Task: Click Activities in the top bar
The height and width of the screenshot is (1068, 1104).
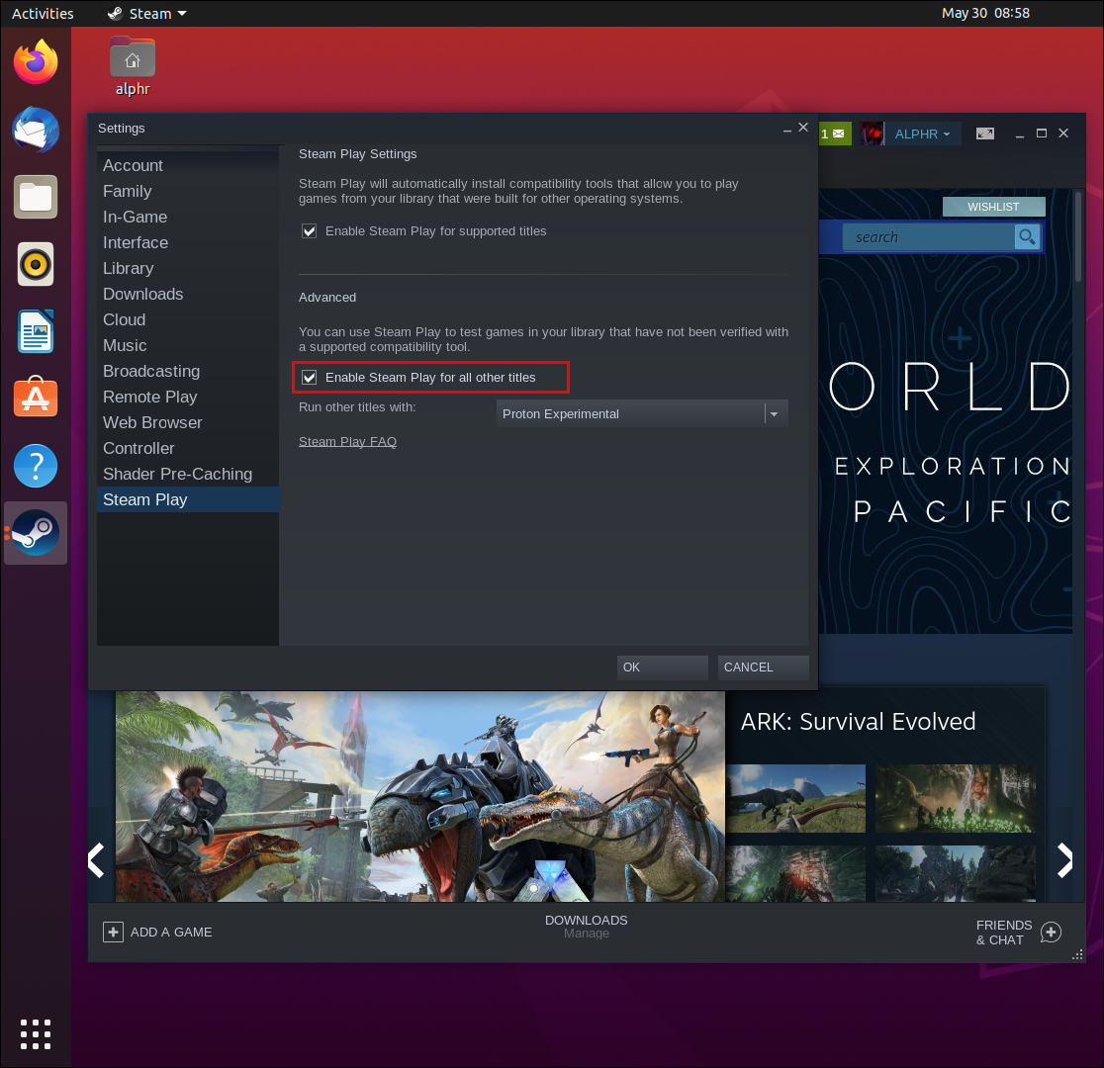Action: (43, 14)
